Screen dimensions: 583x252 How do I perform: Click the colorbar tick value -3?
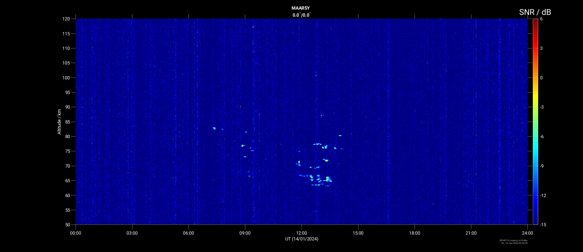click(x=542, y=107)
